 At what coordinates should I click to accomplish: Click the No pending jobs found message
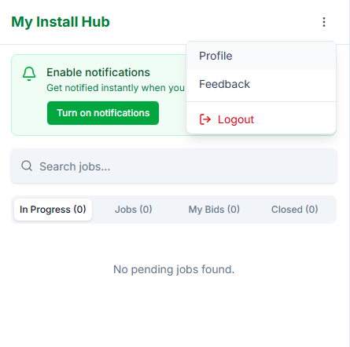[174, 269]
